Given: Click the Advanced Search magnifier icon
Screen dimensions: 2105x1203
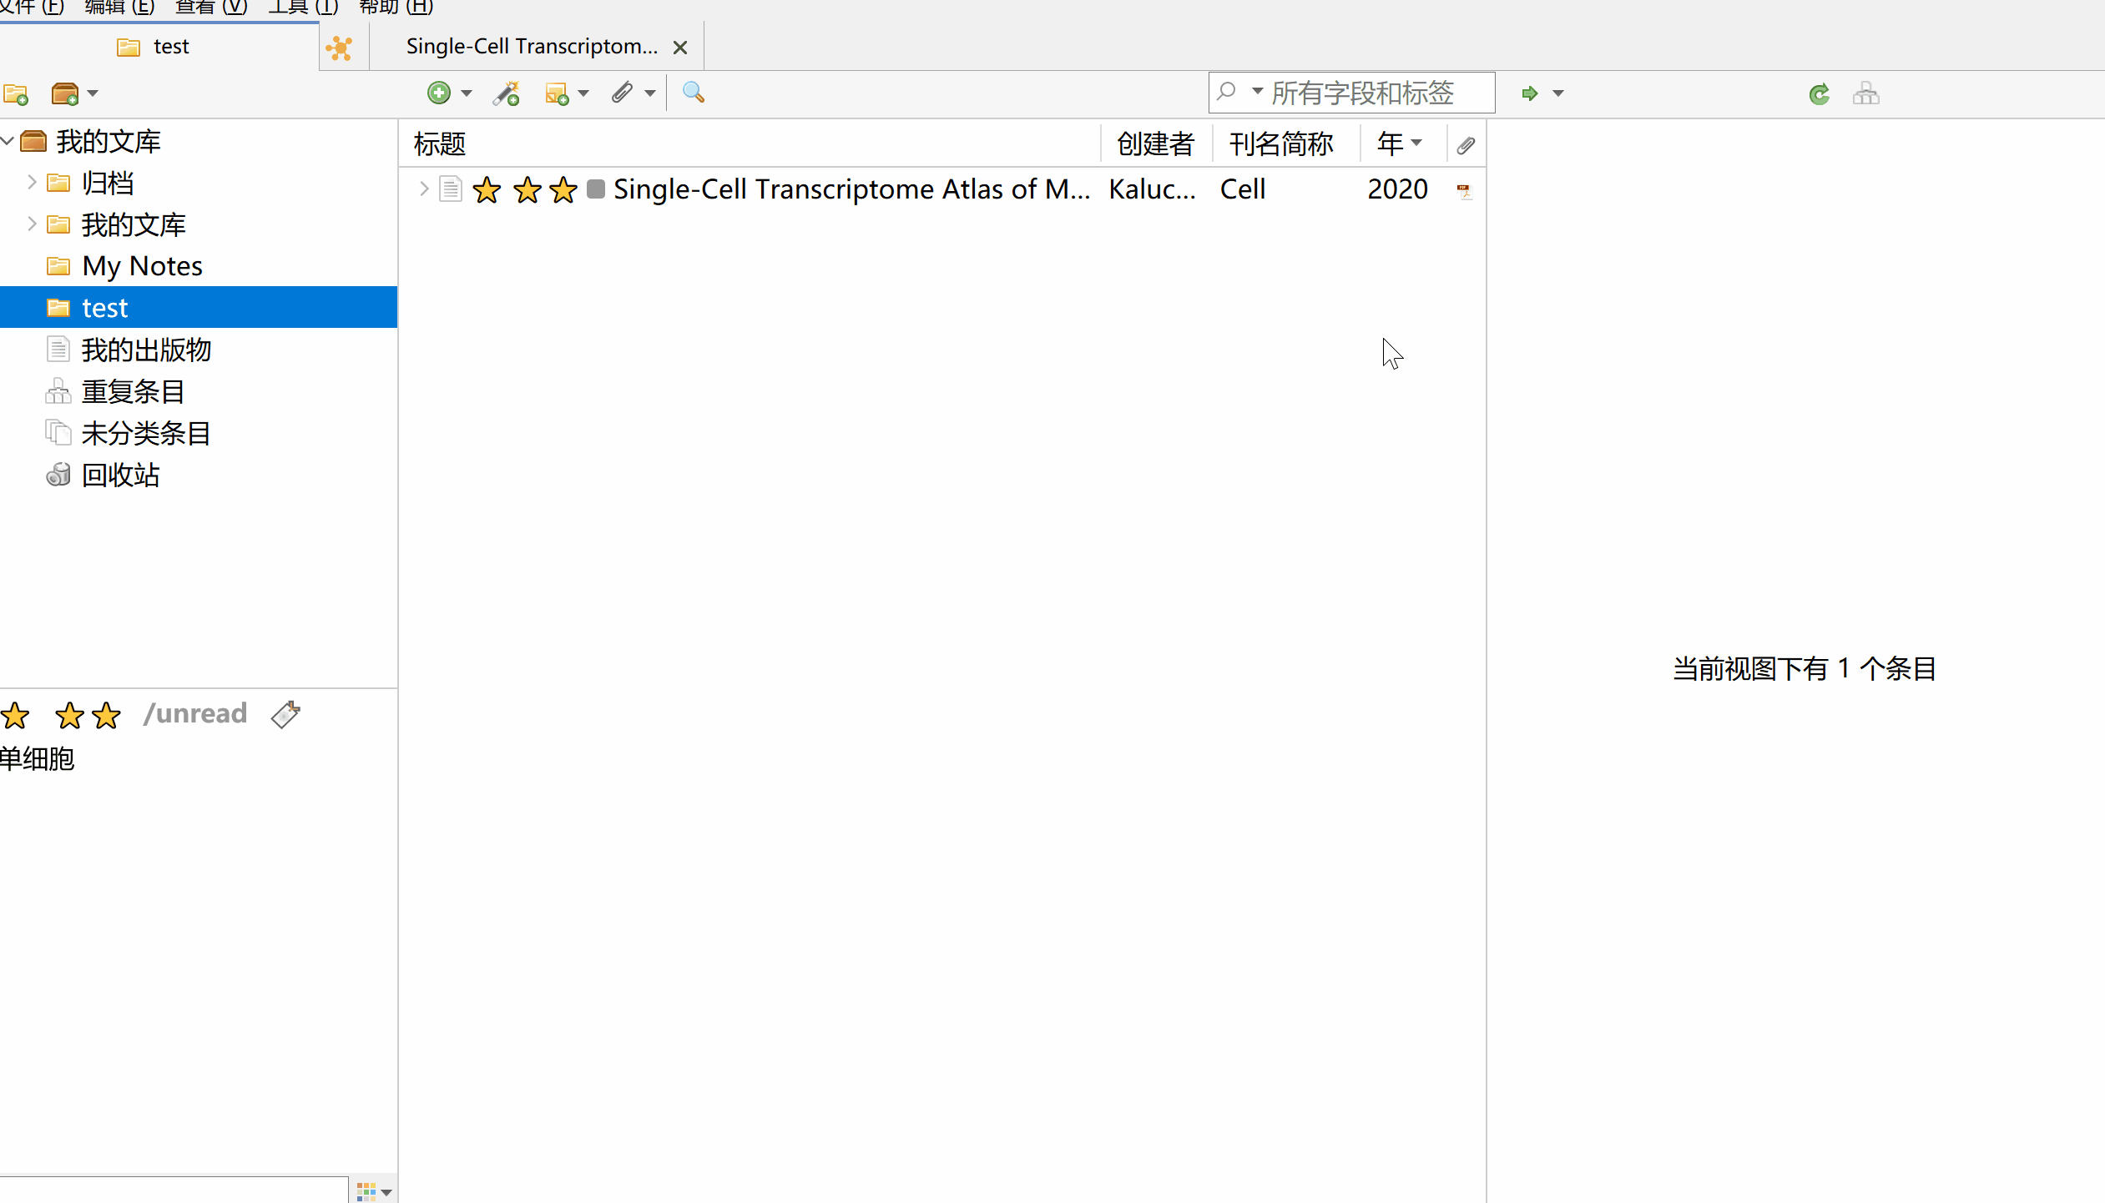Looking at the screenshot, I should pyautogui.click(x=693, y=93).
